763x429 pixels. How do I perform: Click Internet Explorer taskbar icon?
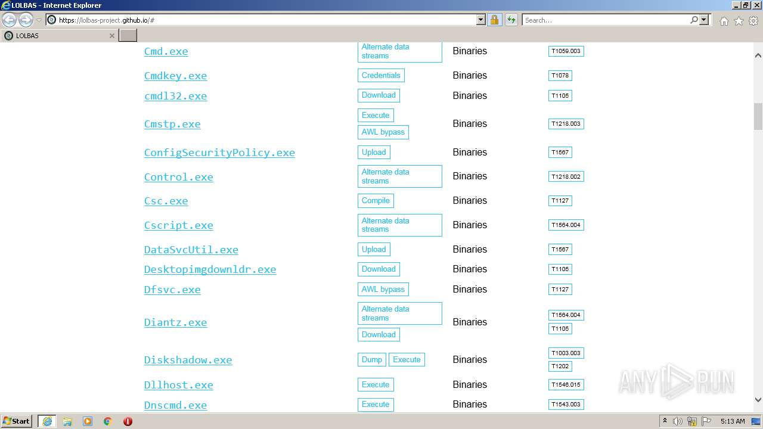(x=46, y=421)
